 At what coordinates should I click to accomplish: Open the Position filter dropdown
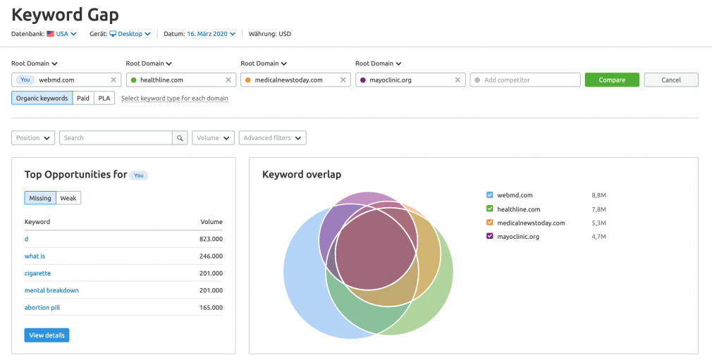(33, 138)
